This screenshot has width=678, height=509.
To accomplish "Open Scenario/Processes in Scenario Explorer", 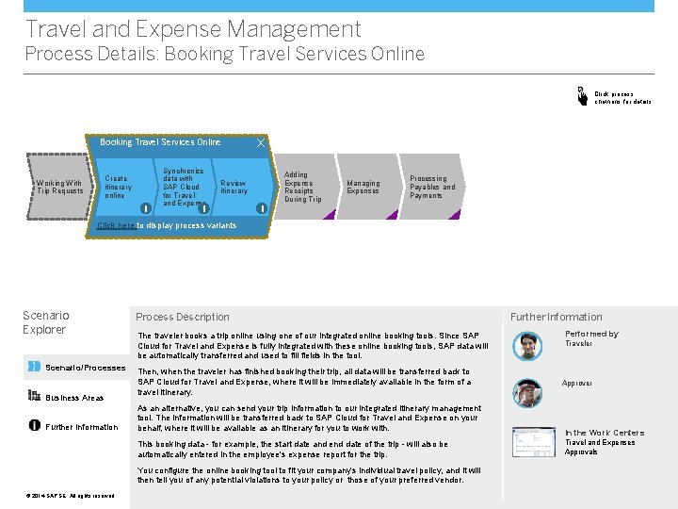I will (x=76, y=368).
